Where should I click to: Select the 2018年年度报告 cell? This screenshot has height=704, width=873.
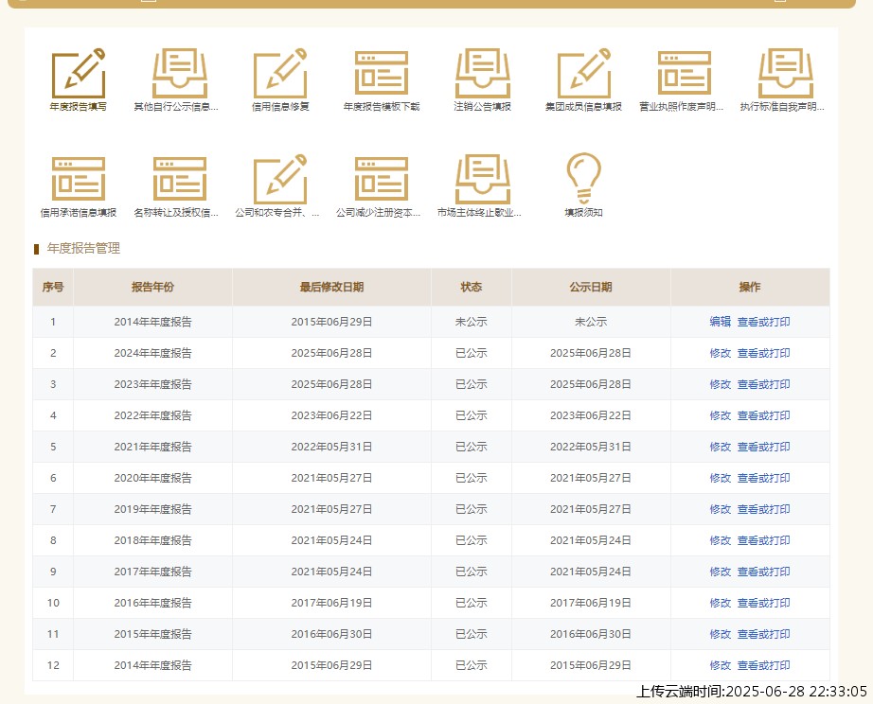coord(152,539)
